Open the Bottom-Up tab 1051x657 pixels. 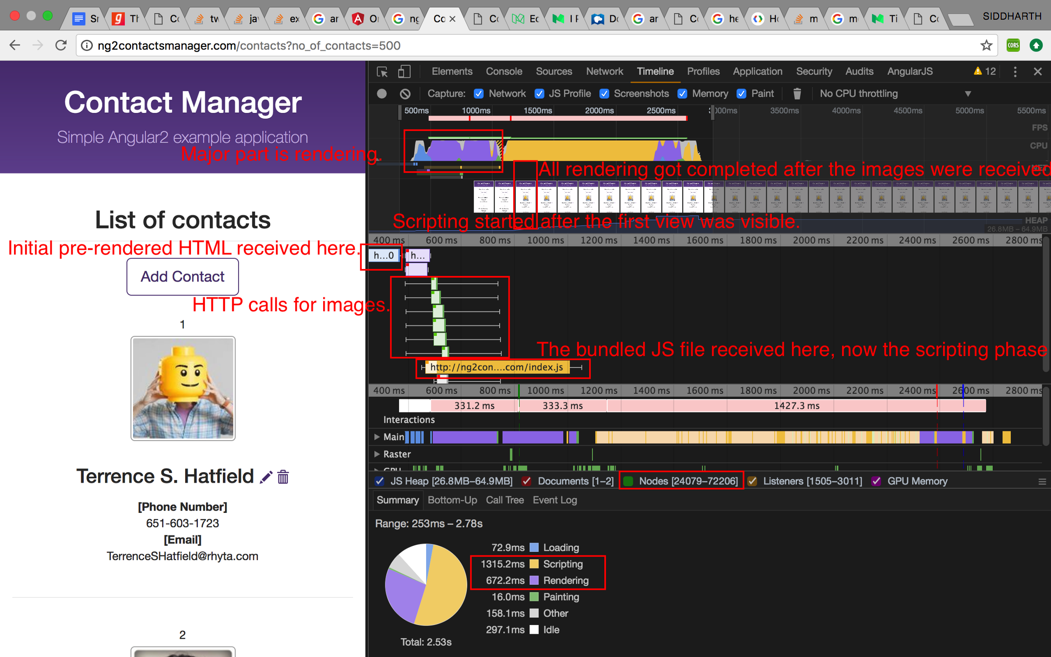coord(452,500)
